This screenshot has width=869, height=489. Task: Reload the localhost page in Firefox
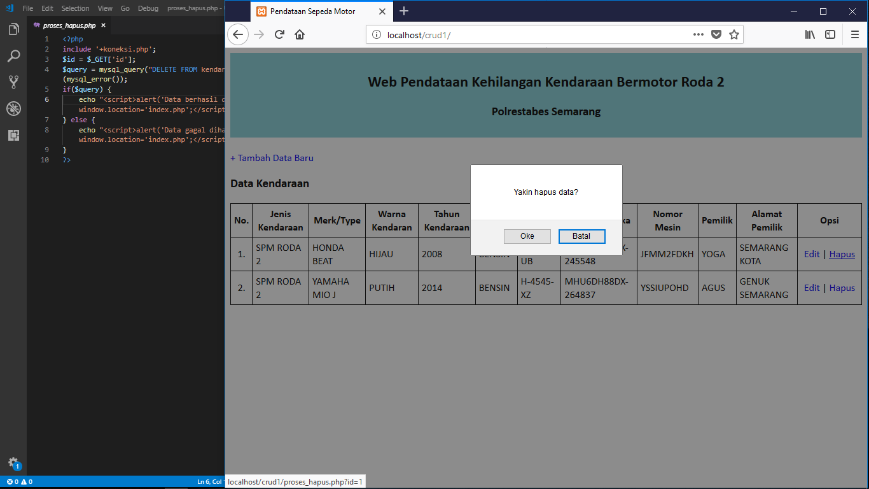(279, 34)
